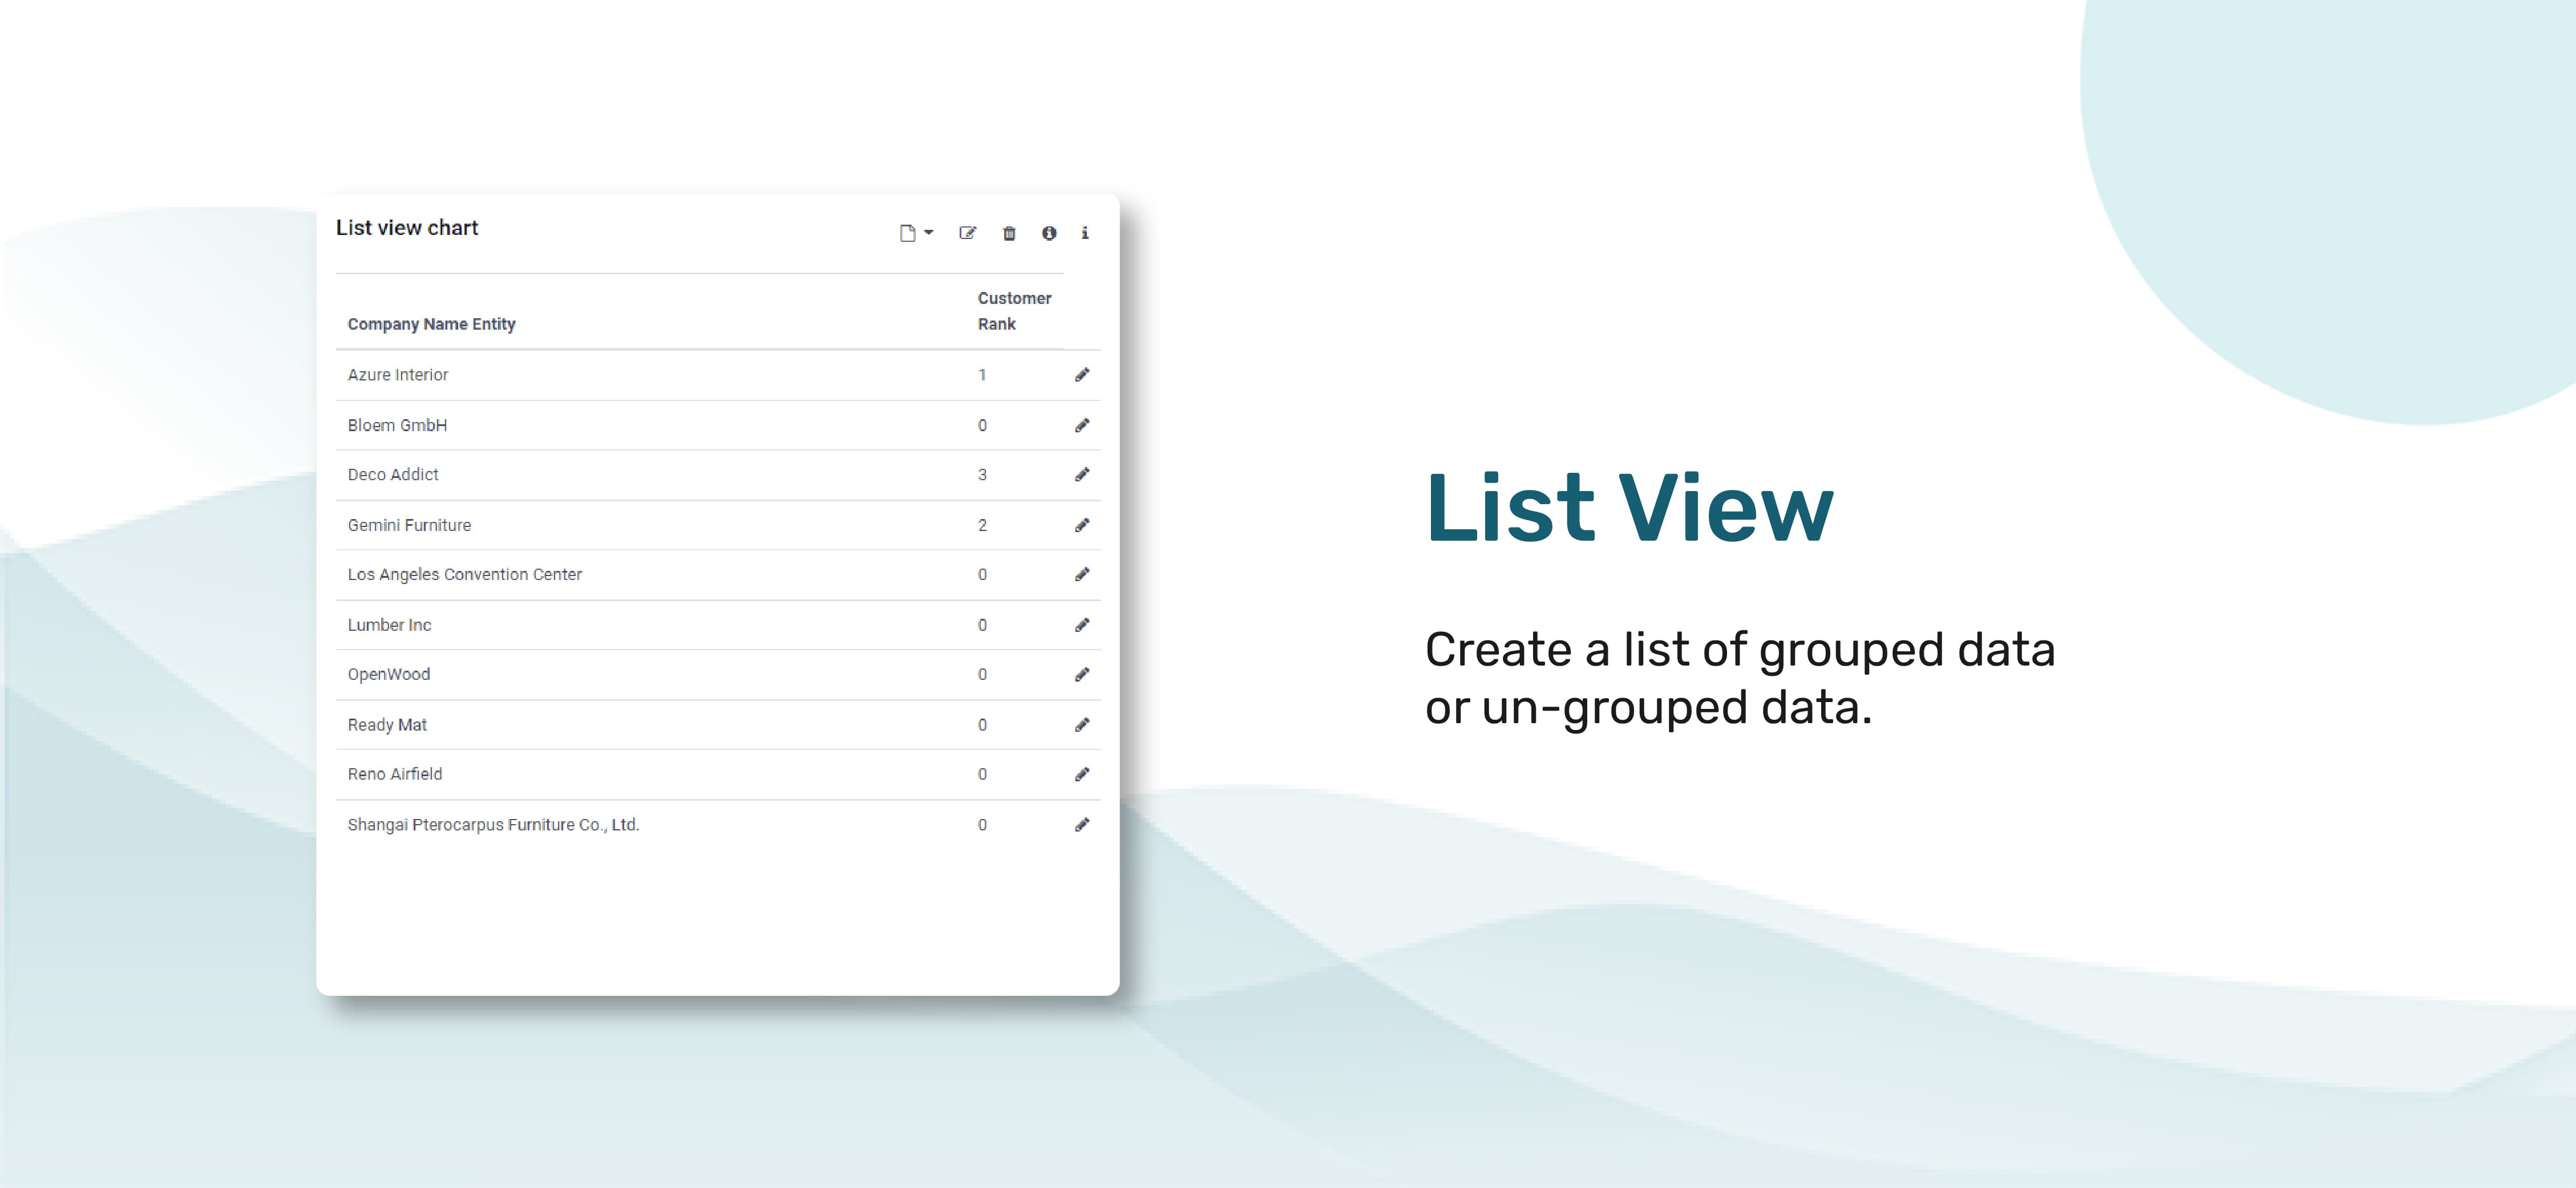Edit Los Angeles Convention Center row pencil icon
This screenshot has height=1188, width=2576.
click(1082, 575)
